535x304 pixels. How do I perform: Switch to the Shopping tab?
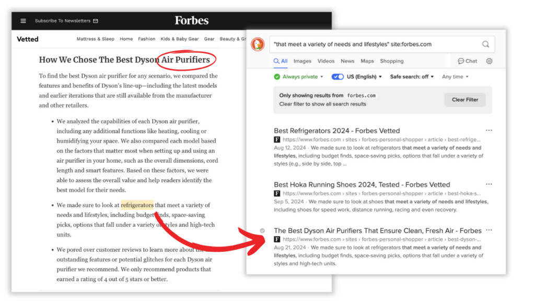pos(392,61)
